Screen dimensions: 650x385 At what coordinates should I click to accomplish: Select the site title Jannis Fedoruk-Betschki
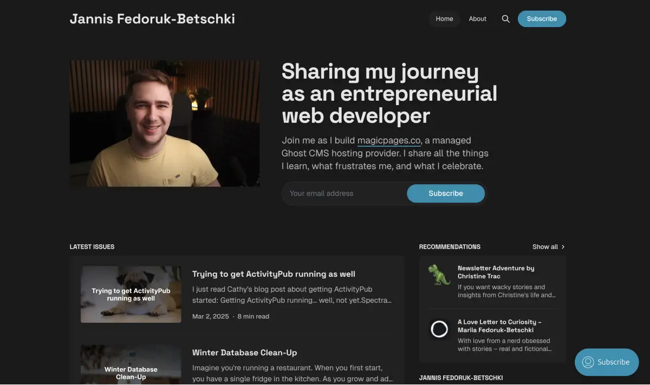point(152,18)
